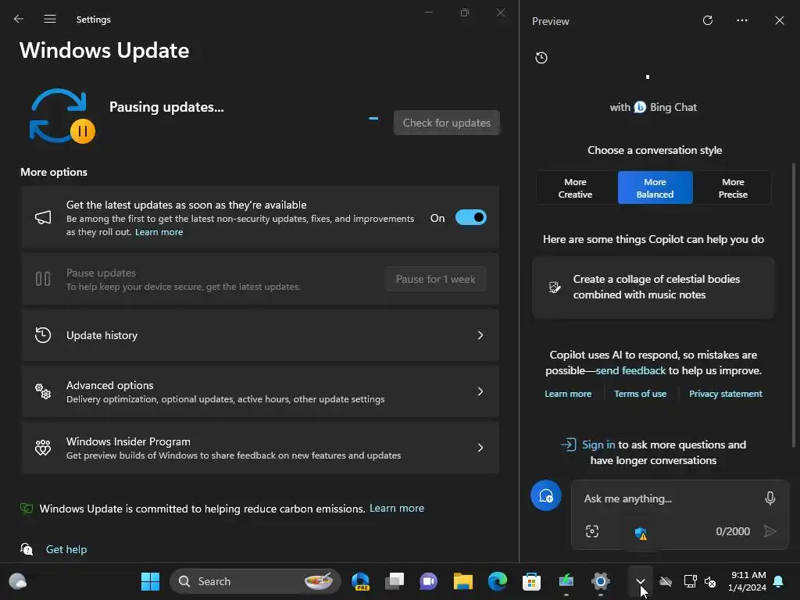Viewport: 800px width, 600px height.
Task: Open Copilot chat history icon
Action: pos(541,58)
